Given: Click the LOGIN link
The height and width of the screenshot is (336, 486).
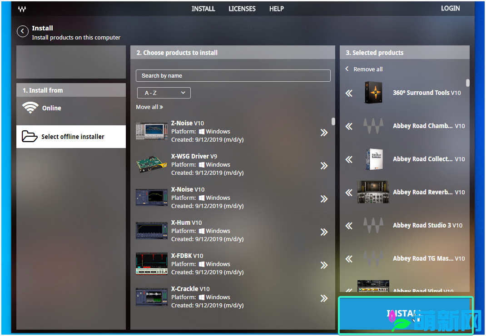Looking at the screenshot, I should coord(451,8).
